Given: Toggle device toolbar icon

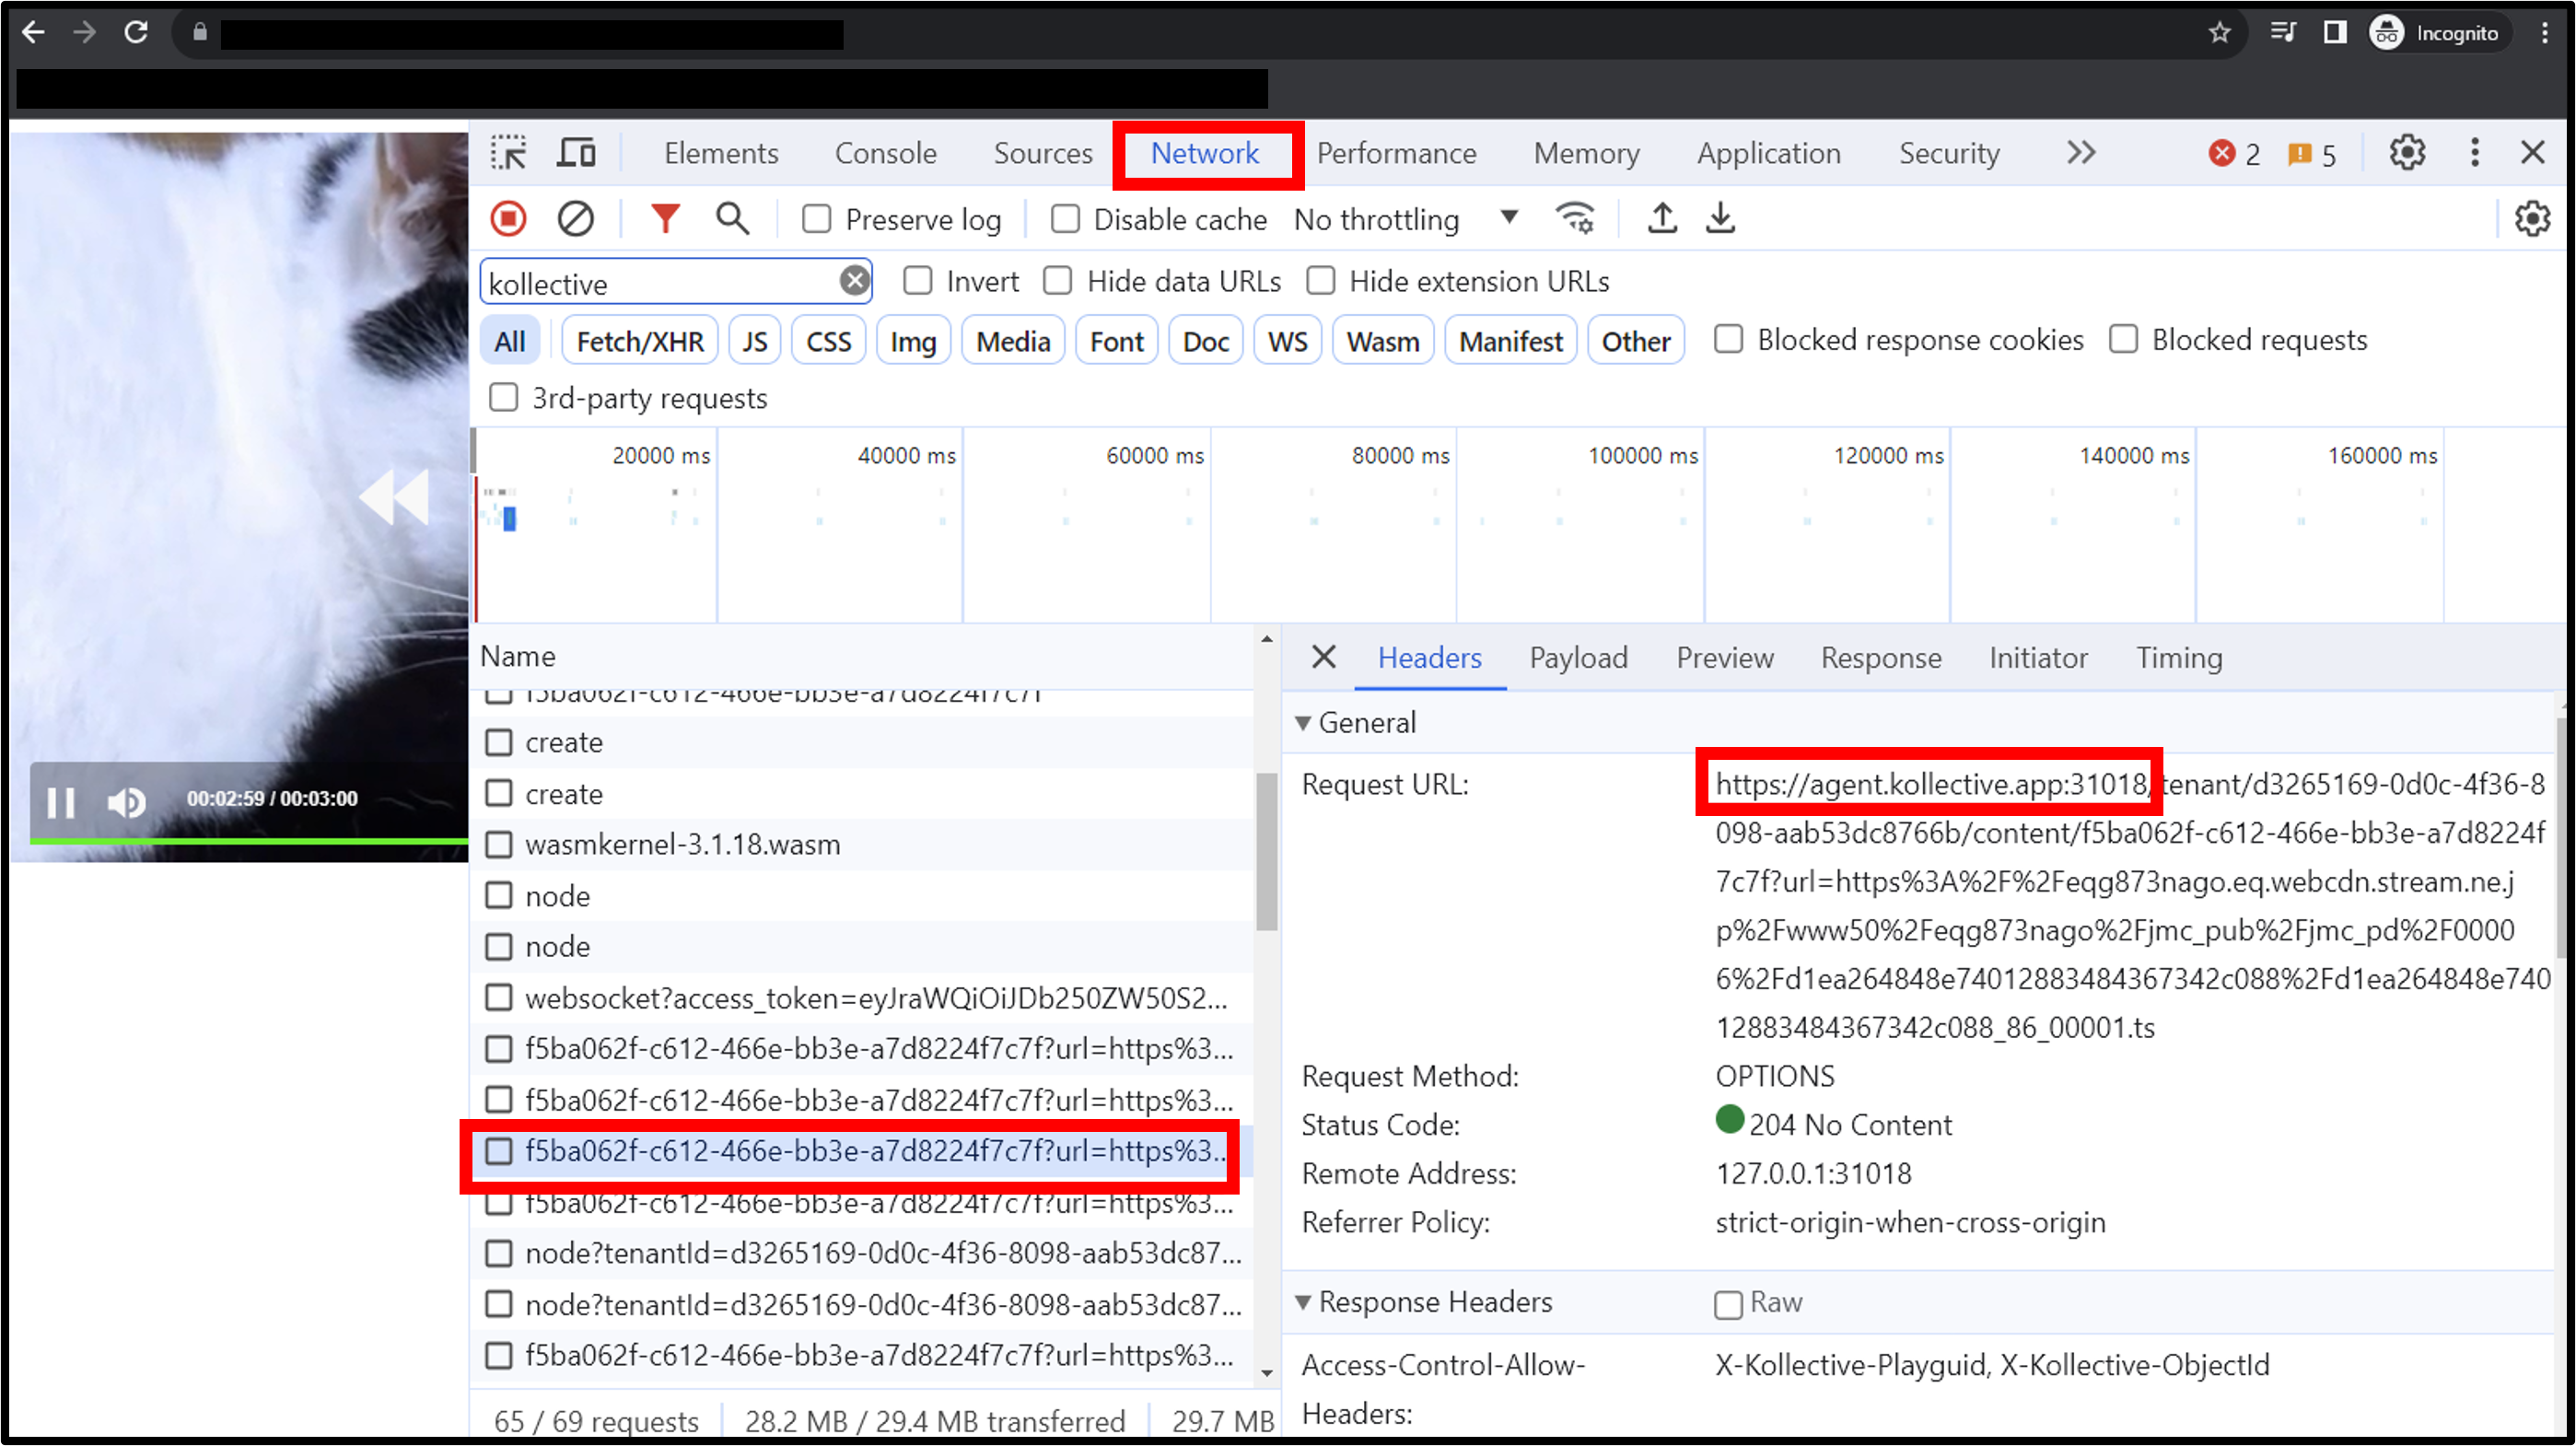Looking at the screenshot, I should 575,153.
